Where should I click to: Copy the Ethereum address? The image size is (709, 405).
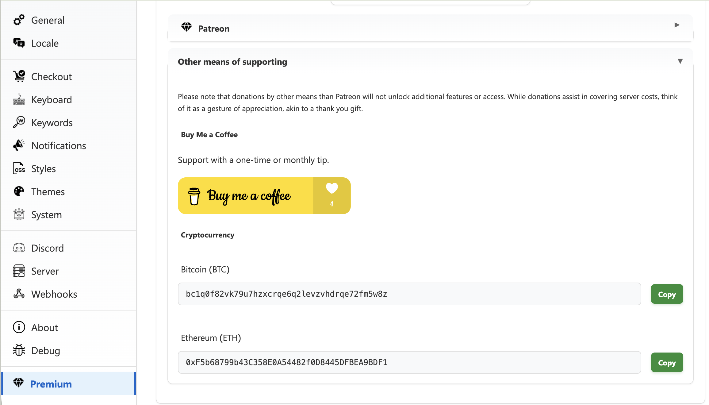point(667,363)
